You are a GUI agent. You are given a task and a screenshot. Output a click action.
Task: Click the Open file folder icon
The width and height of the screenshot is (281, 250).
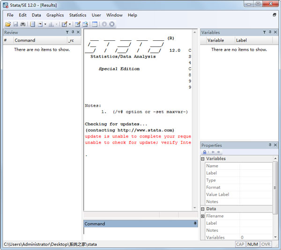8,24
